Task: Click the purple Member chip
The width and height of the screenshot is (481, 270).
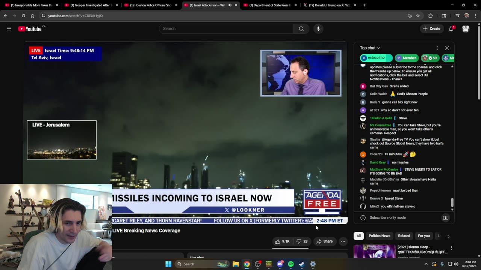Action: point(407,58)
